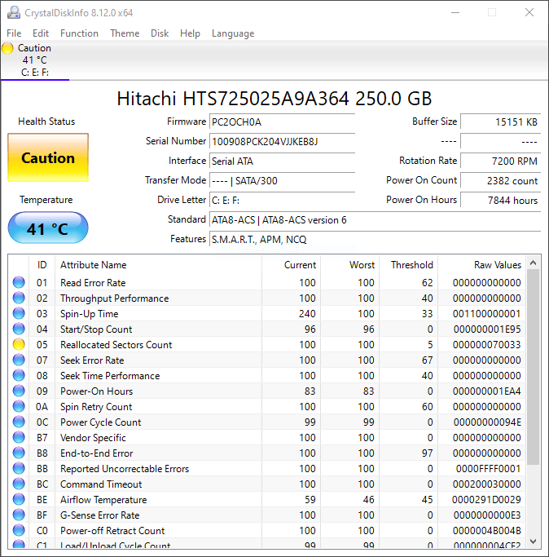This screenshot has width=549, height=557.
Task: Click the Features field S.M.A.R.T., APM, NCQ
Action: (x=376, y=240)
